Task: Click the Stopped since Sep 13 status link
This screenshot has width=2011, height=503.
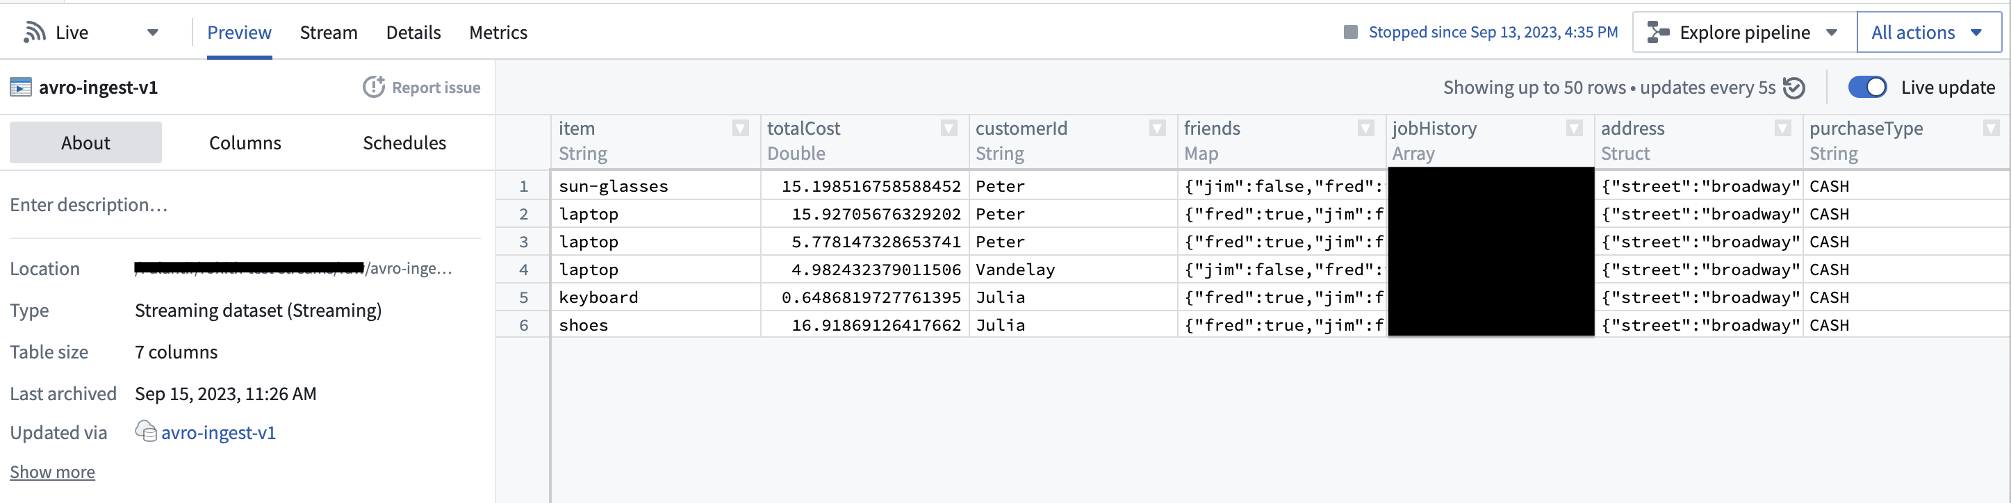Action: click(x=1493, y=32)
